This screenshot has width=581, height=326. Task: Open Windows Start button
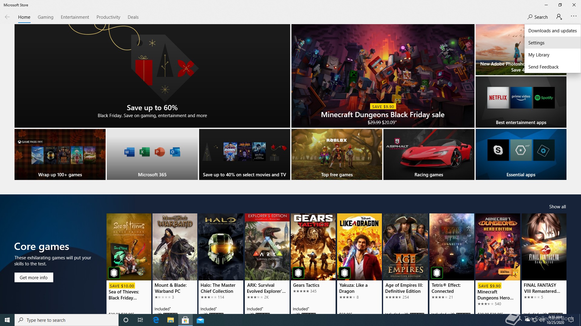pos(7,320)
